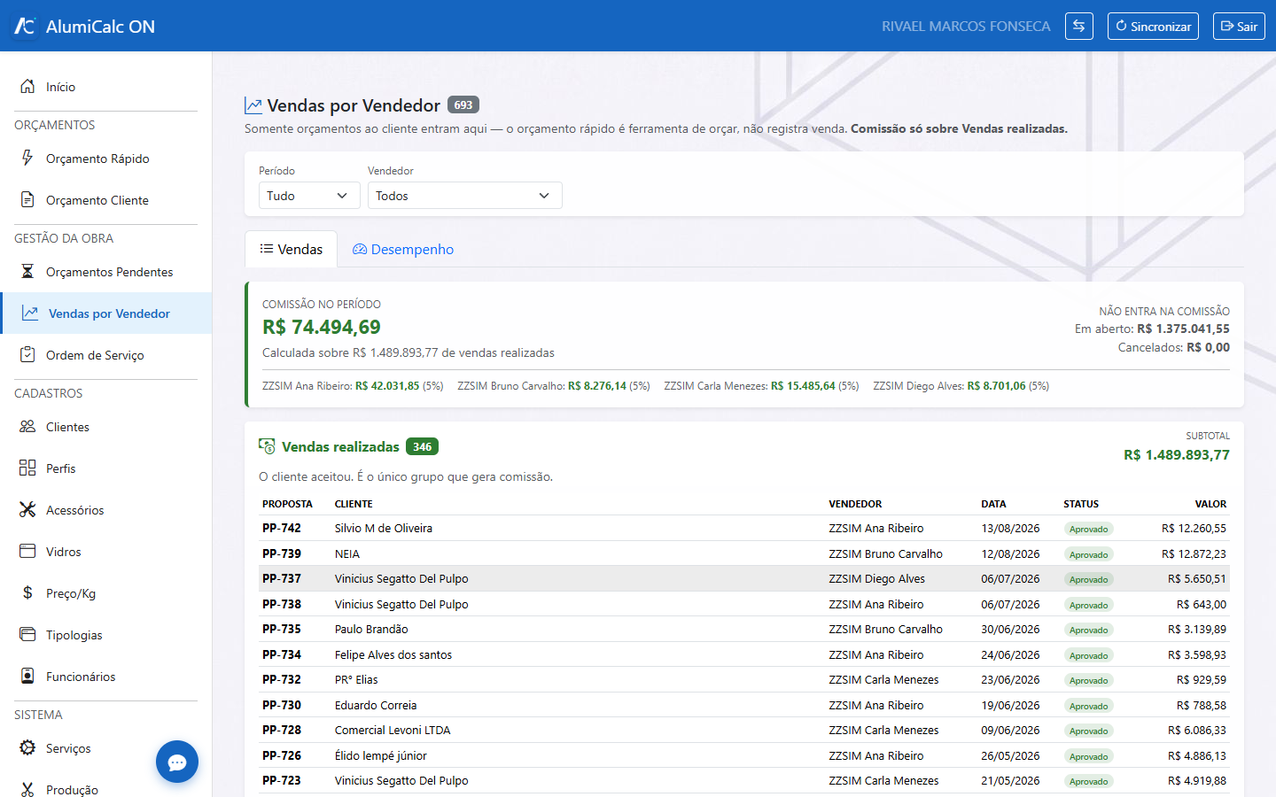1276x797 pixels.
Task: Click the Orçamentos Pendentes hourglass icon
Action: (x=27, y=272)
